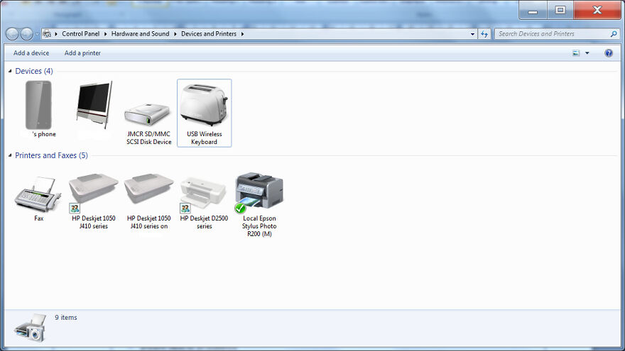The image size is (625, 351).
Task: Select the JMCR SD/MMC SCSI Disk Device icon
Action: (x=148, y=115)
